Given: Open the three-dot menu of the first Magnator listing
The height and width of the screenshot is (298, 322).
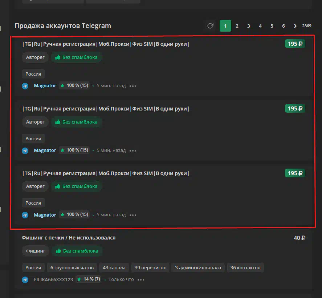Looking at the screenshot, I should coord(133,86).
